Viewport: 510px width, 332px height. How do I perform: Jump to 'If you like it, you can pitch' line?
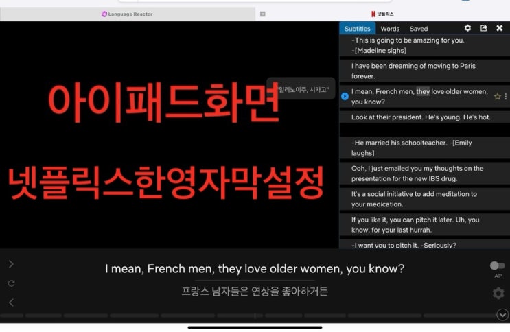tap(424, 225)
